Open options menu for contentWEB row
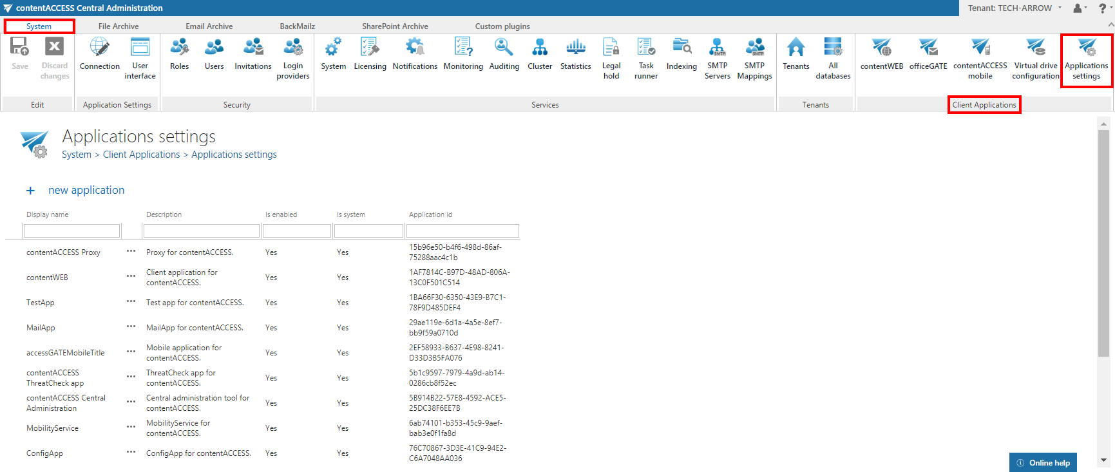 (131, 276)
